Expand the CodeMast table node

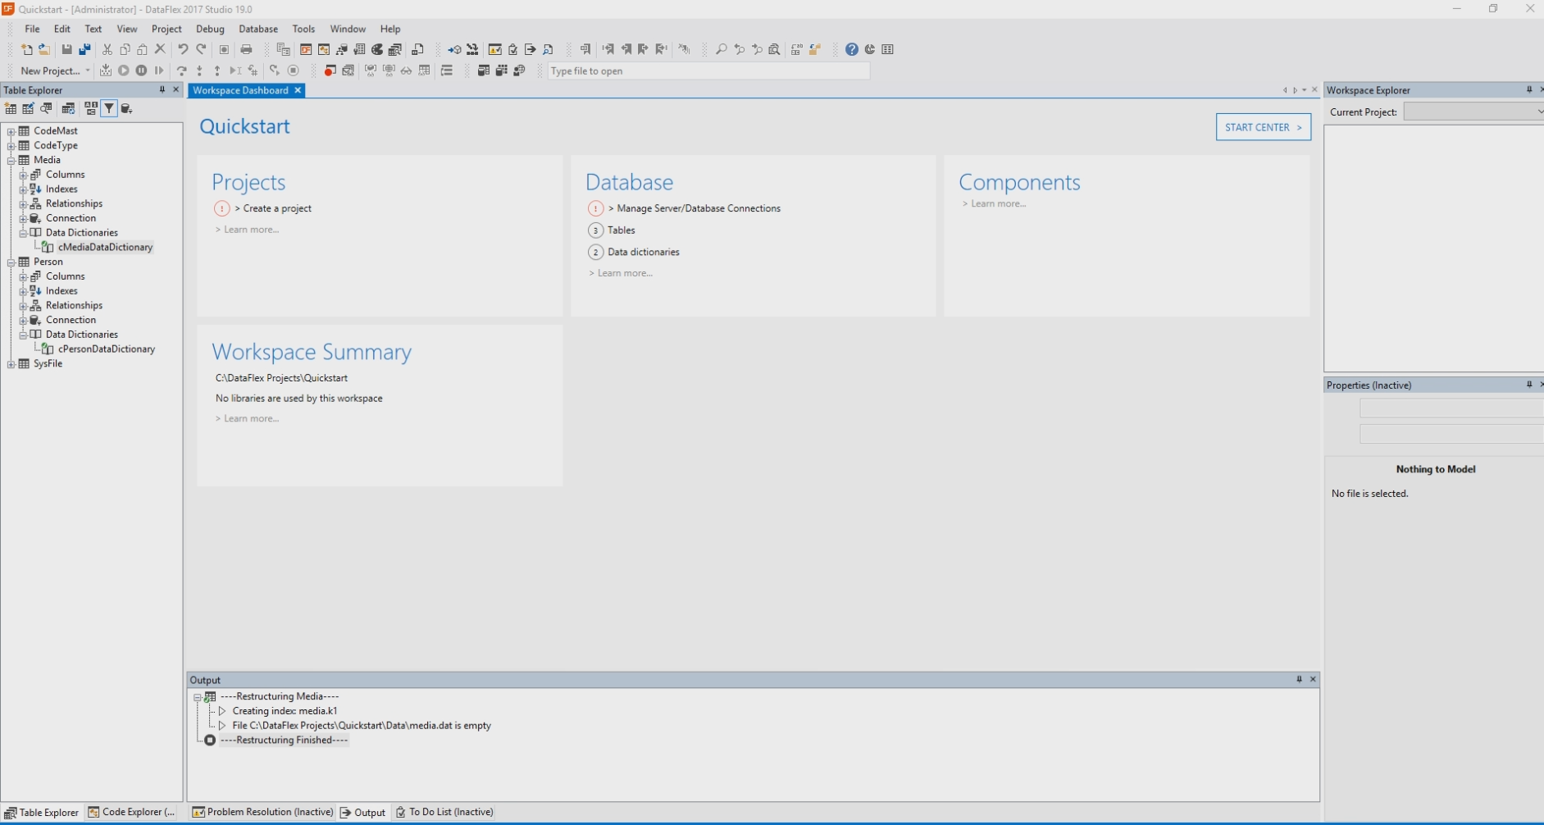click(11, 131)
